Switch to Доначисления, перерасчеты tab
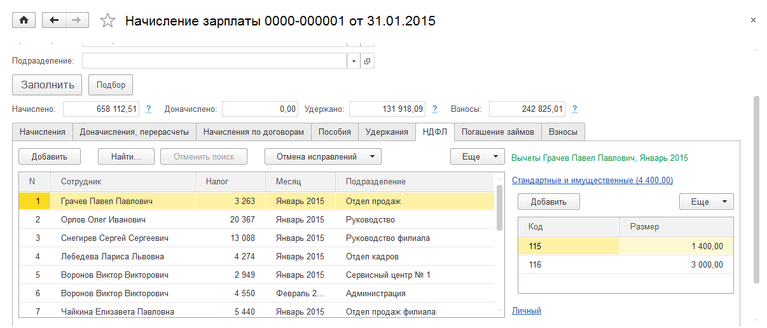 pos(134,132)
